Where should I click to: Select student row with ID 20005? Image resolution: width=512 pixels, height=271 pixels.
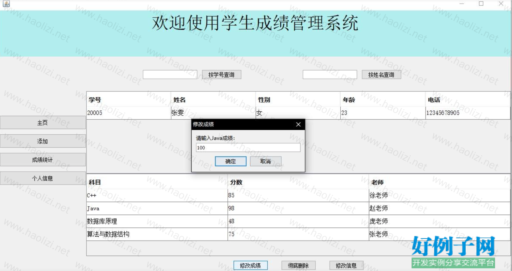128,113
